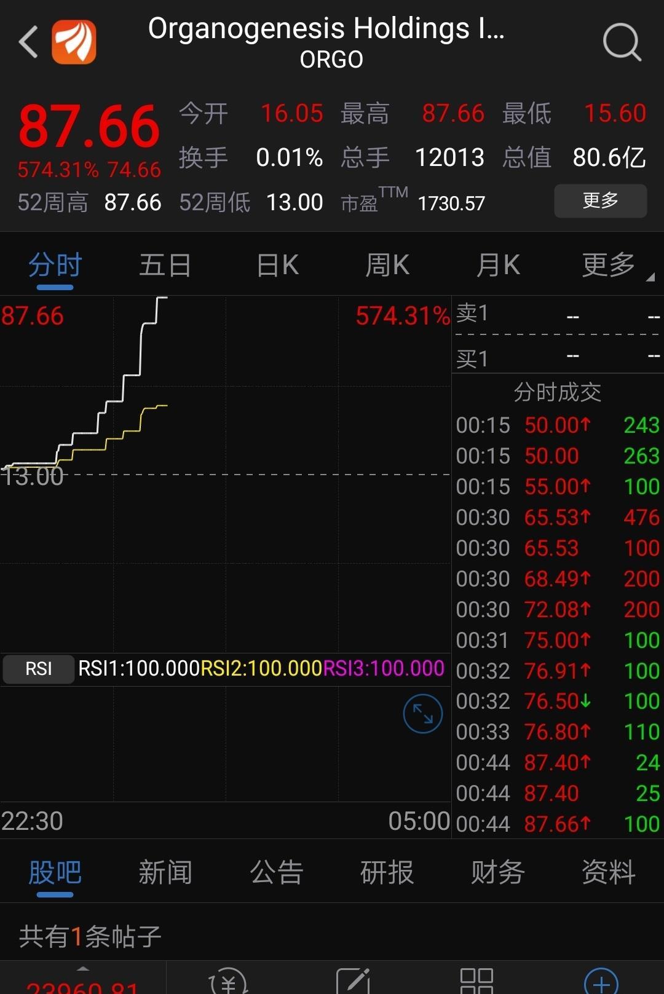Image resolution: width=664 pixels, height=994 pixels.
Task: Tap the RSI indicator sub-chart area
Action: (x=226, y=744)
